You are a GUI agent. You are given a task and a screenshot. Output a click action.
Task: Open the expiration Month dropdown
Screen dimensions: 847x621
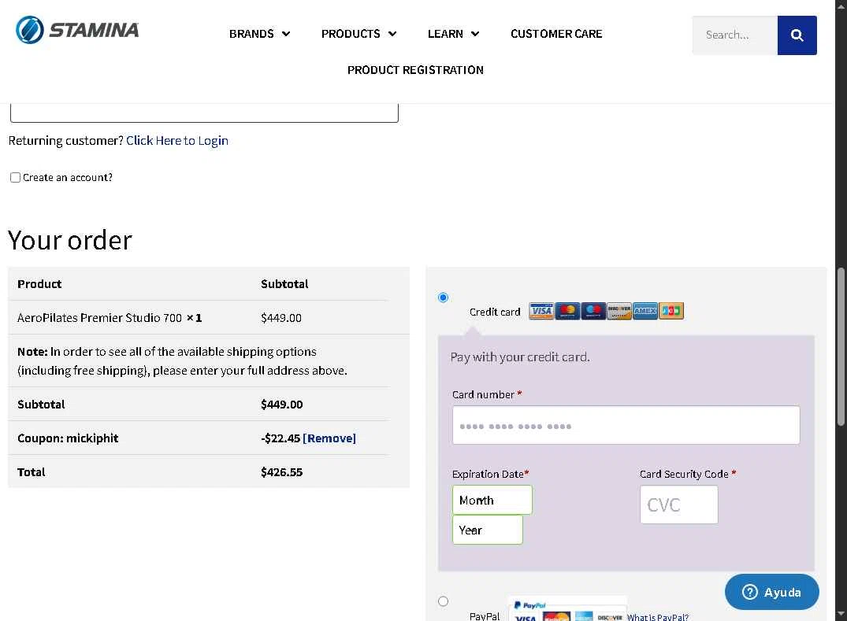coord(492,500)
